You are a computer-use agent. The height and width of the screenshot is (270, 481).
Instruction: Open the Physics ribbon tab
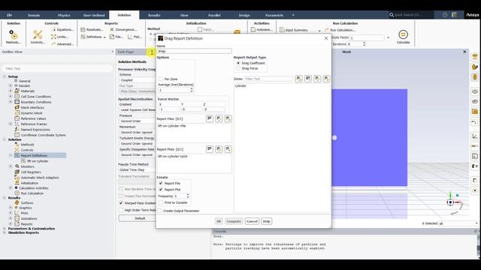(64, 15)
